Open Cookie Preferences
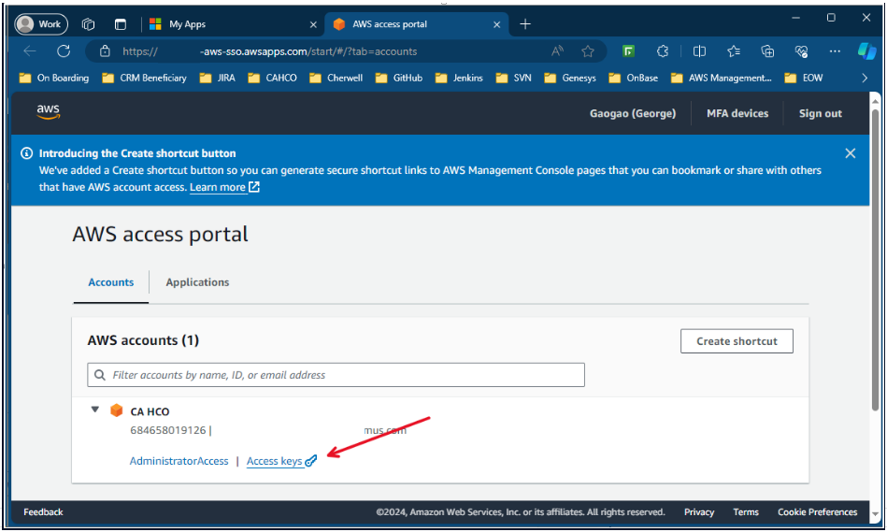The width and height of the screenshot is (887, 532). click(x=818, y=512)
